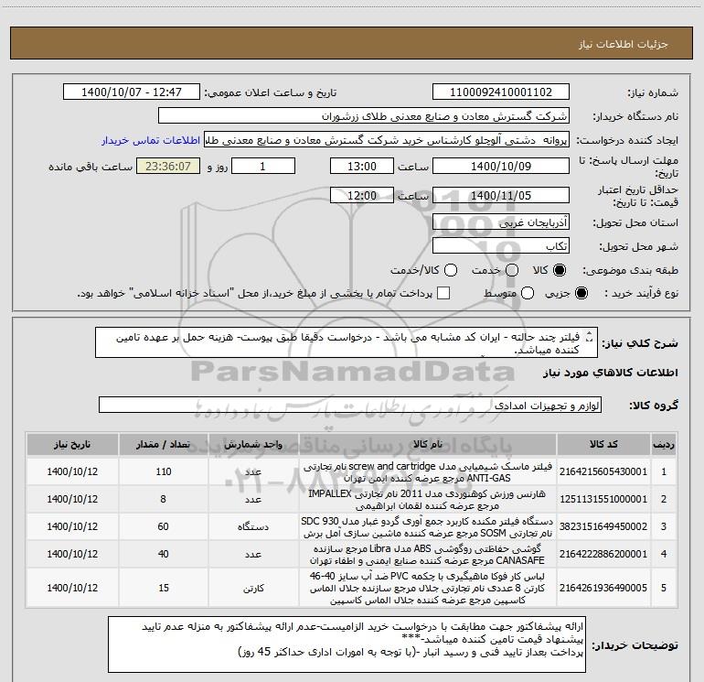Click the request creator field
The image size is (704, 682).
click(387, 140)
